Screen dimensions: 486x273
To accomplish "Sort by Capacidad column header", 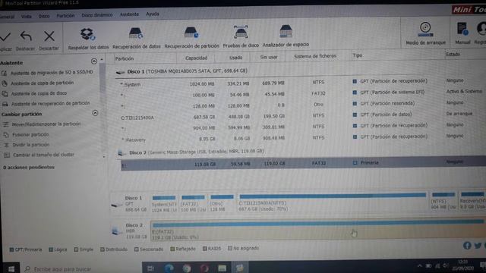I will point(196,58).
